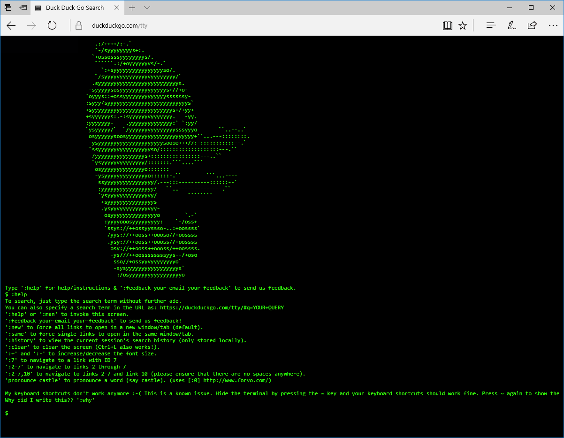
Task: Maximize the browser window
Action: [531, 8]
